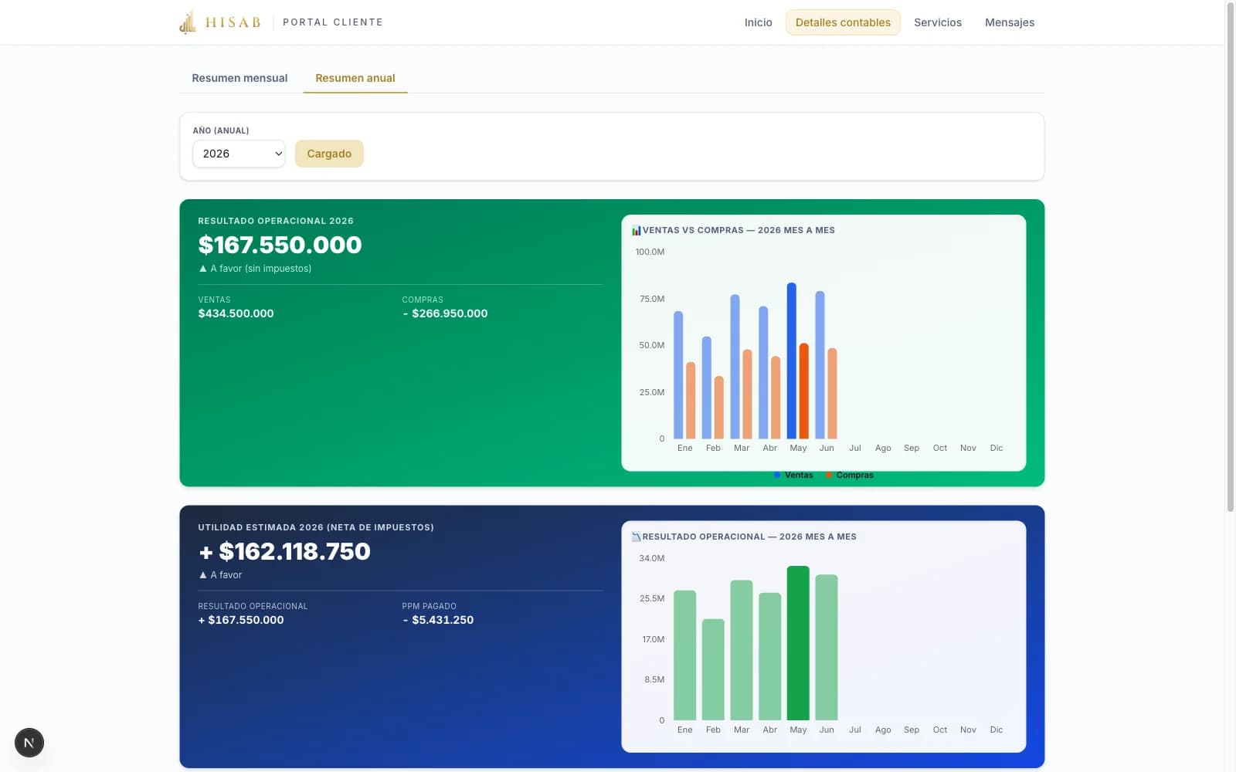This screenshot has height=772, width=1236.
Task: Click the chart emoji beside Resultado Operacional title
Action: coord(637,537)
